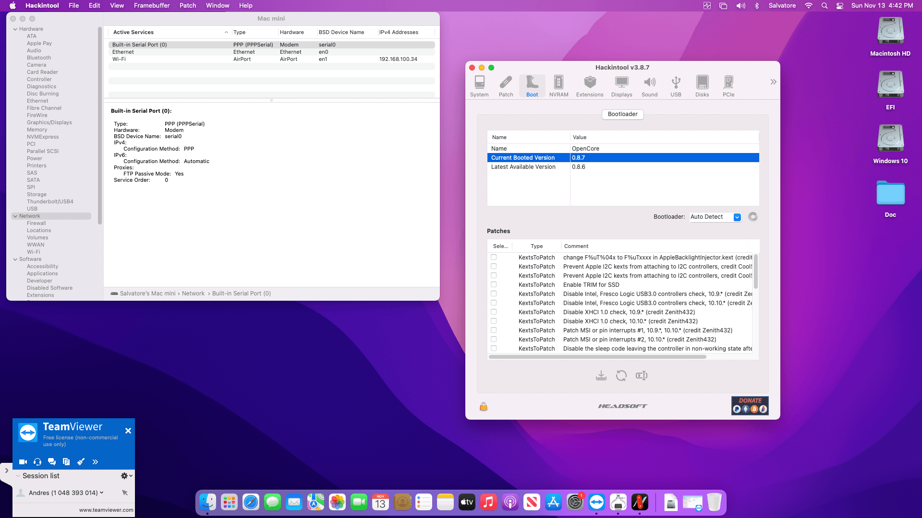Click the patches list vertical scrollbar
This screenshot has width=922, height=518.
756,271
